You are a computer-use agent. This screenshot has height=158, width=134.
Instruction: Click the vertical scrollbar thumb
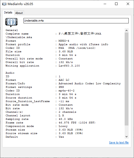(127, 79)
